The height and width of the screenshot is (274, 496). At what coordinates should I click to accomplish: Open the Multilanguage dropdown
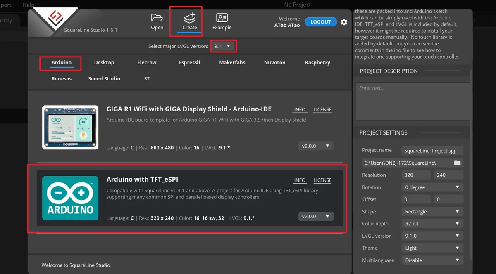(x=432, y=260)
